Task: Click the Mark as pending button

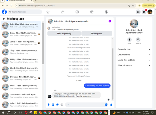Action: tap(64, 33)
